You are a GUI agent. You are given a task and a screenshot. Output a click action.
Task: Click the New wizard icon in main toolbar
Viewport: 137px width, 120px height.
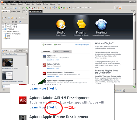point(3,8)
